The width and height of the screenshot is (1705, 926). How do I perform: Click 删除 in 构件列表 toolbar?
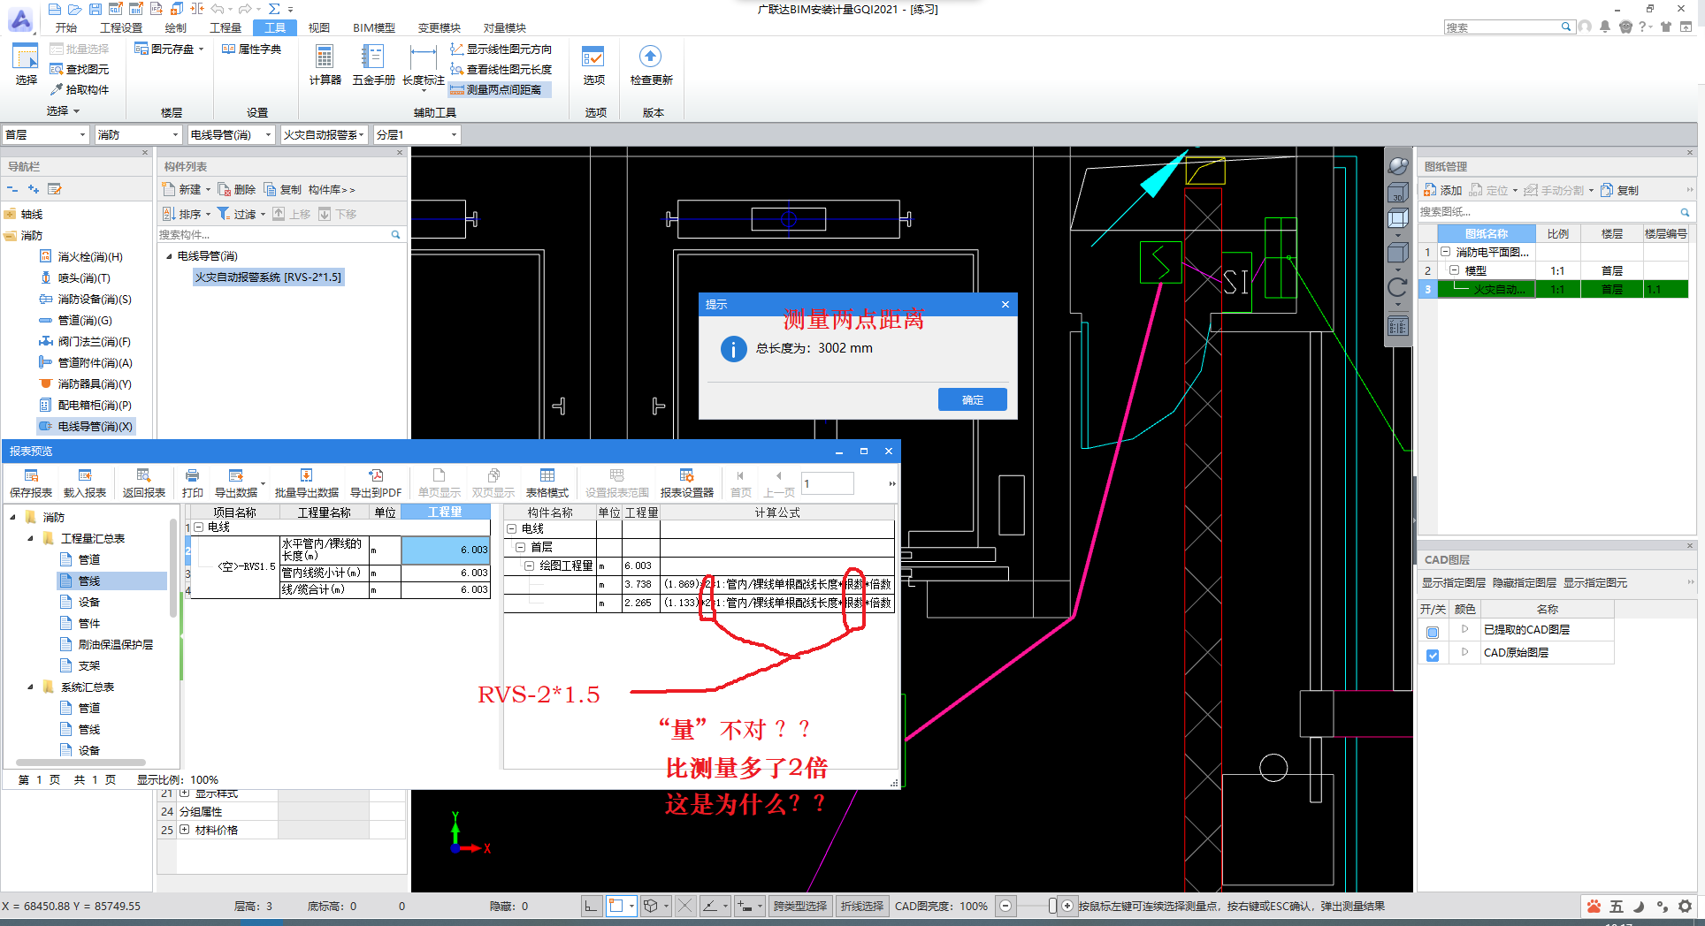coord(237,189)
